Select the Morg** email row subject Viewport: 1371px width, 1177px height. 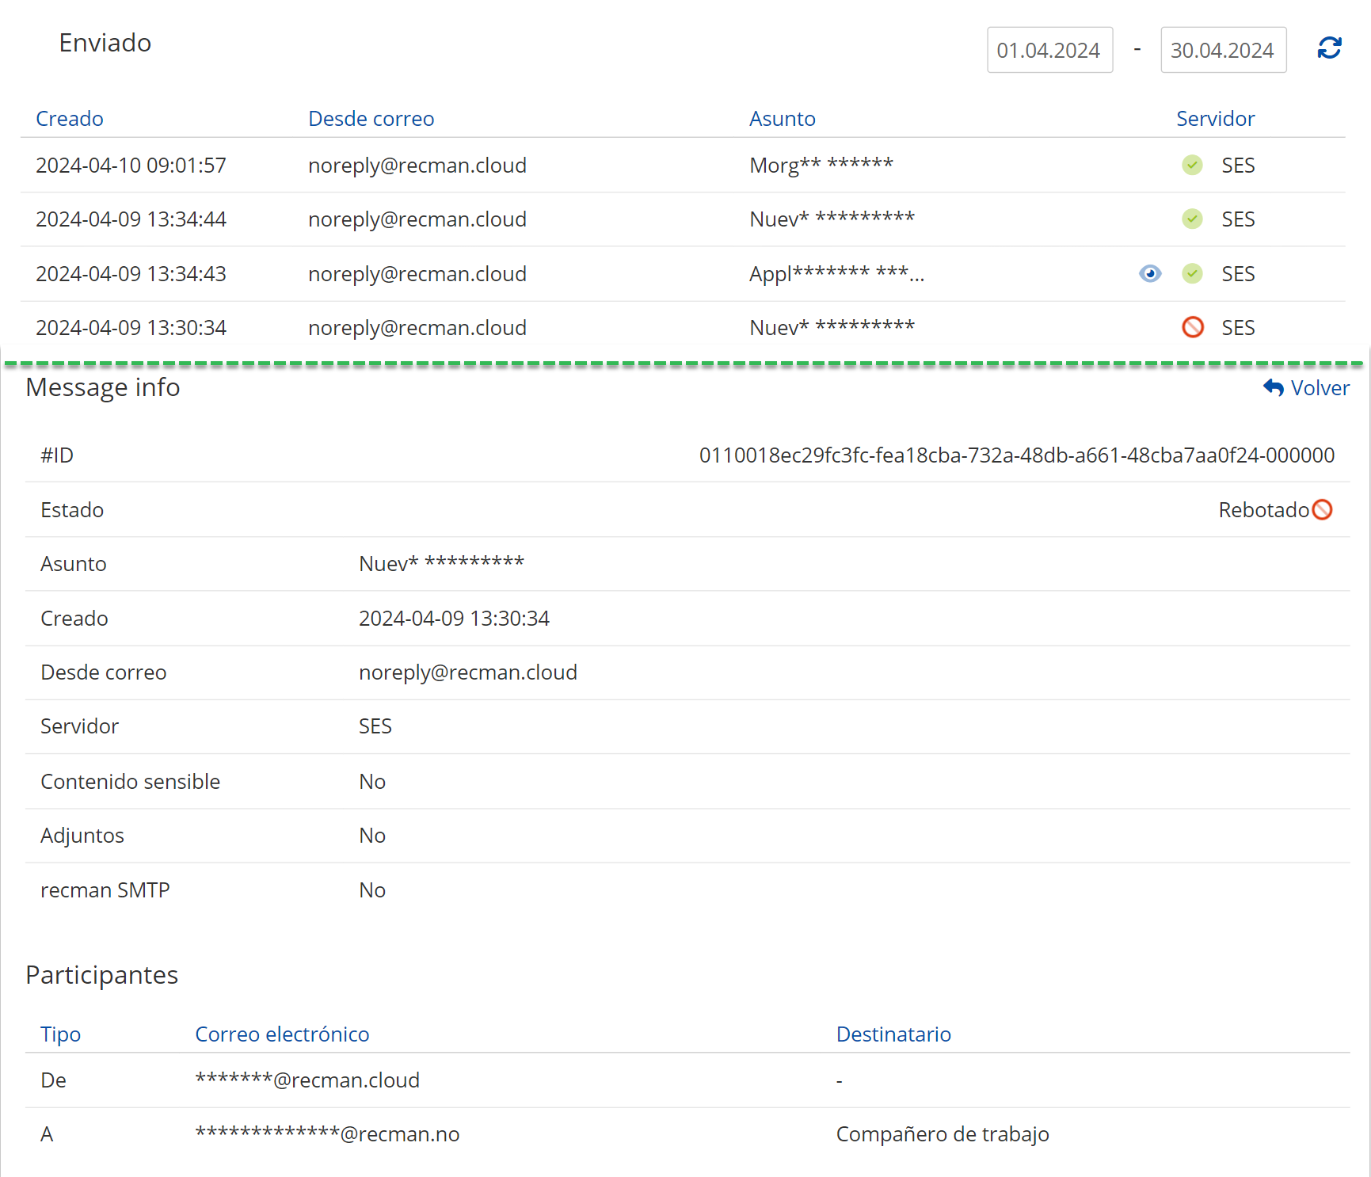click(x=821, y=165)
